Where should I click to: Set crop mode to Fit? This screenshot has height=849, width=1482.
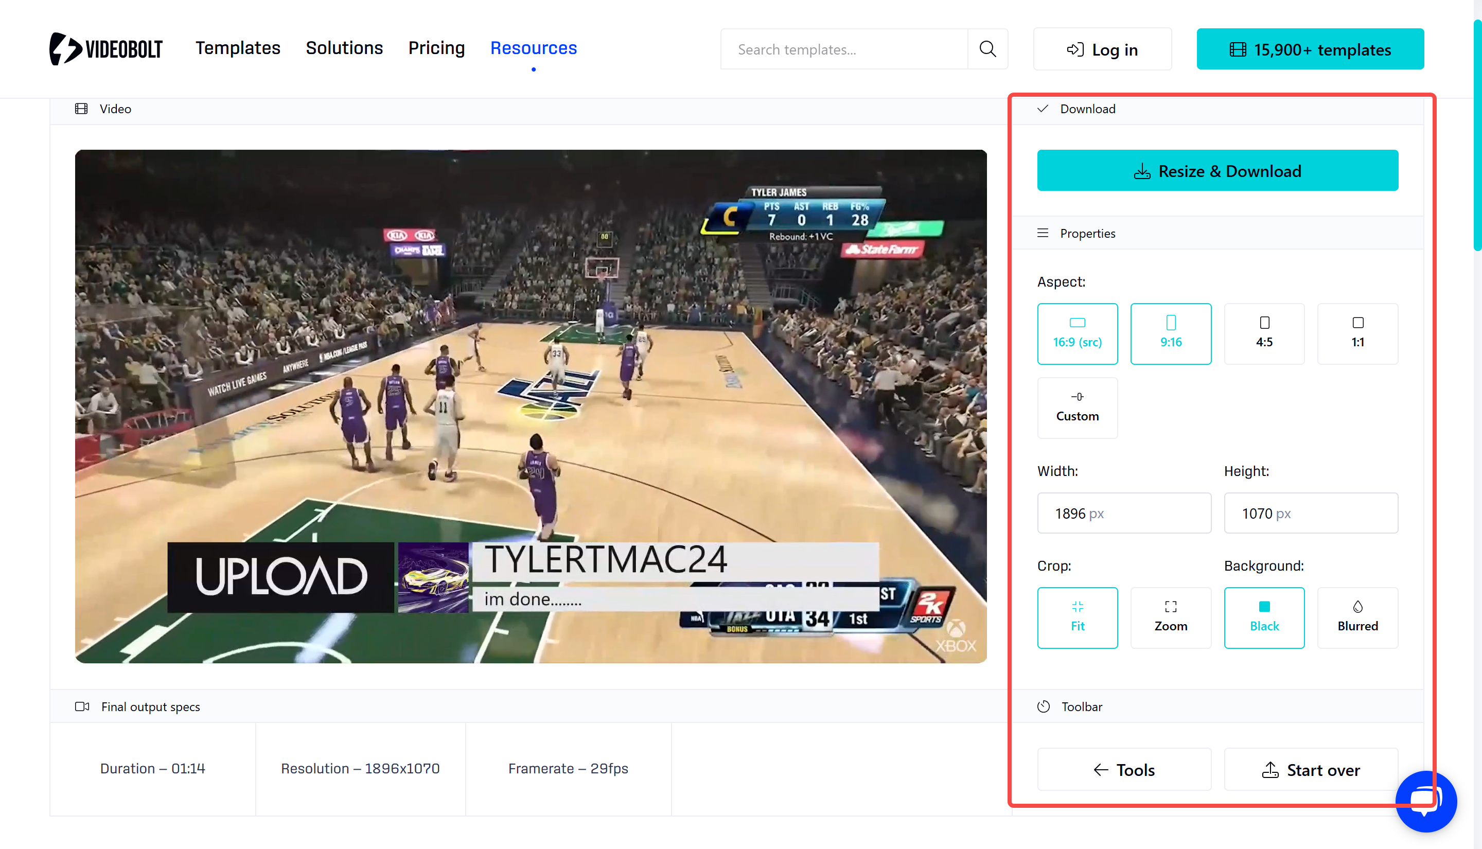point(1077,617)
